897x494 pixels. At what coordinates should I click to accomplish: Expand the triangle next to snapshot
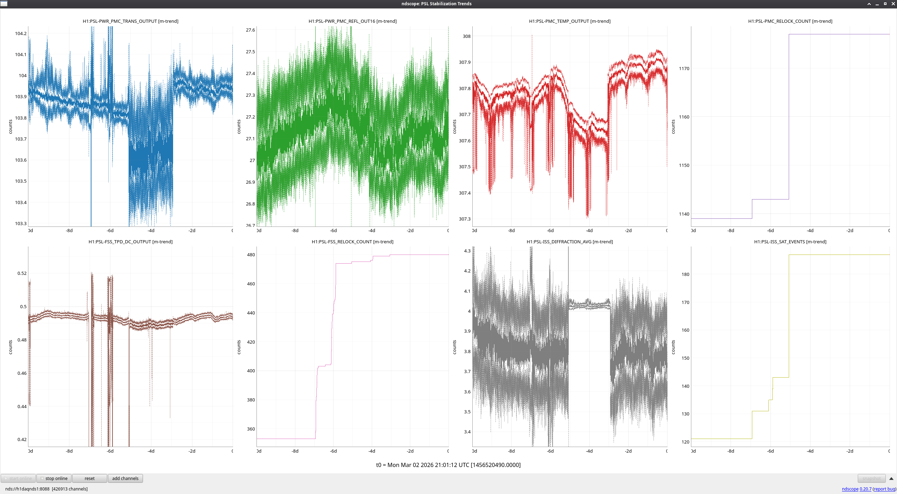tap(891, 478)
